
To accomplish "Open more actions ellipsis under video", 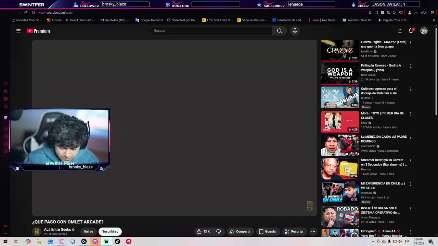I will pyautogui.click(x=313, y=231).
